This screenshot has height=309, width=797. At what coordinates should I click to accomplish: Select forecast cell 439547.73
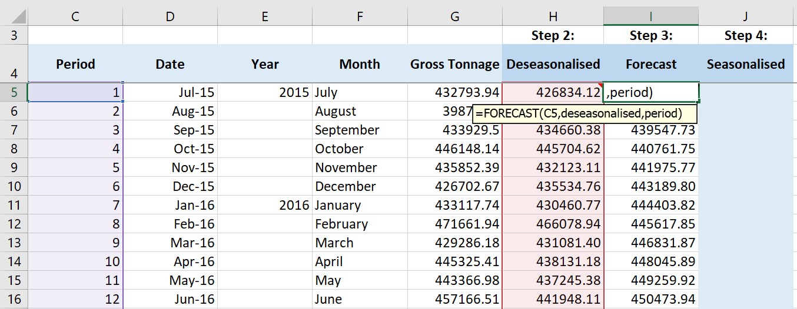click(651, 130)
